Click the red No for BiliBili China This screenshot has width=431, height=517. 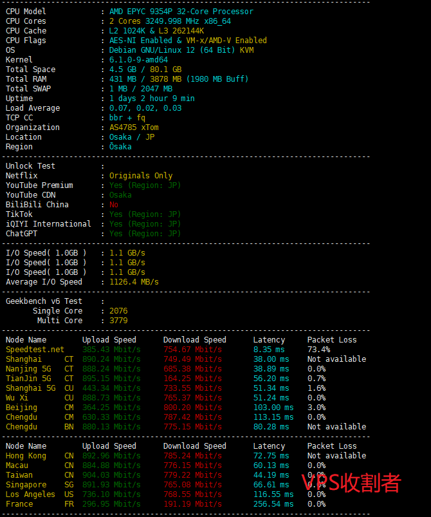pyautogui.click(x=114, y=205)
